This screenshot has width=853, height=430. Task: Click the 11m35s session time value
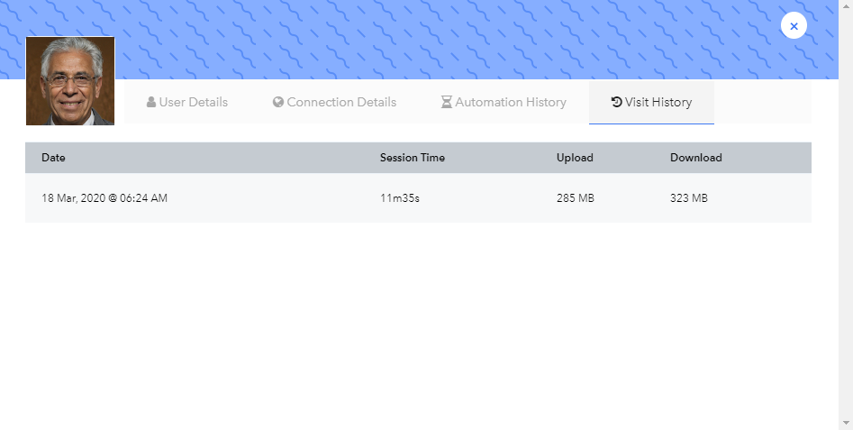(x=400, y=198)
